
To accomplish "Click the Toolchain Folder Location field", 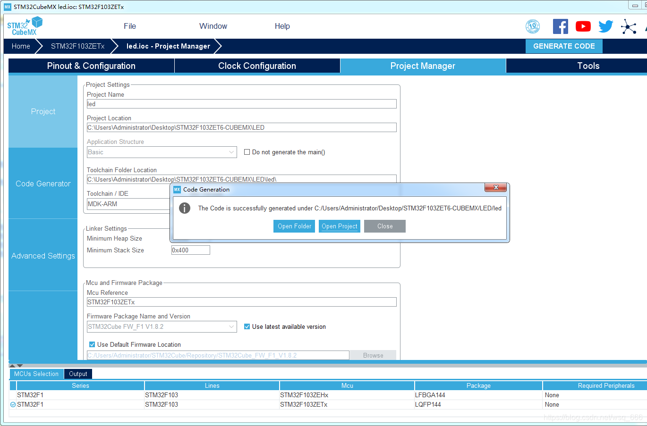I will pos(242,179).
